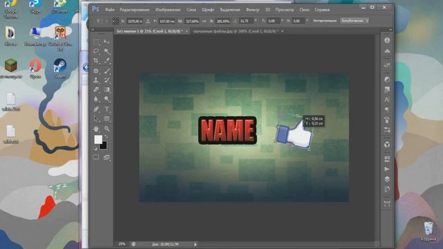This screenshot has height=249, width=443.
Task: Click the Y position field
Action: (166, 21)
